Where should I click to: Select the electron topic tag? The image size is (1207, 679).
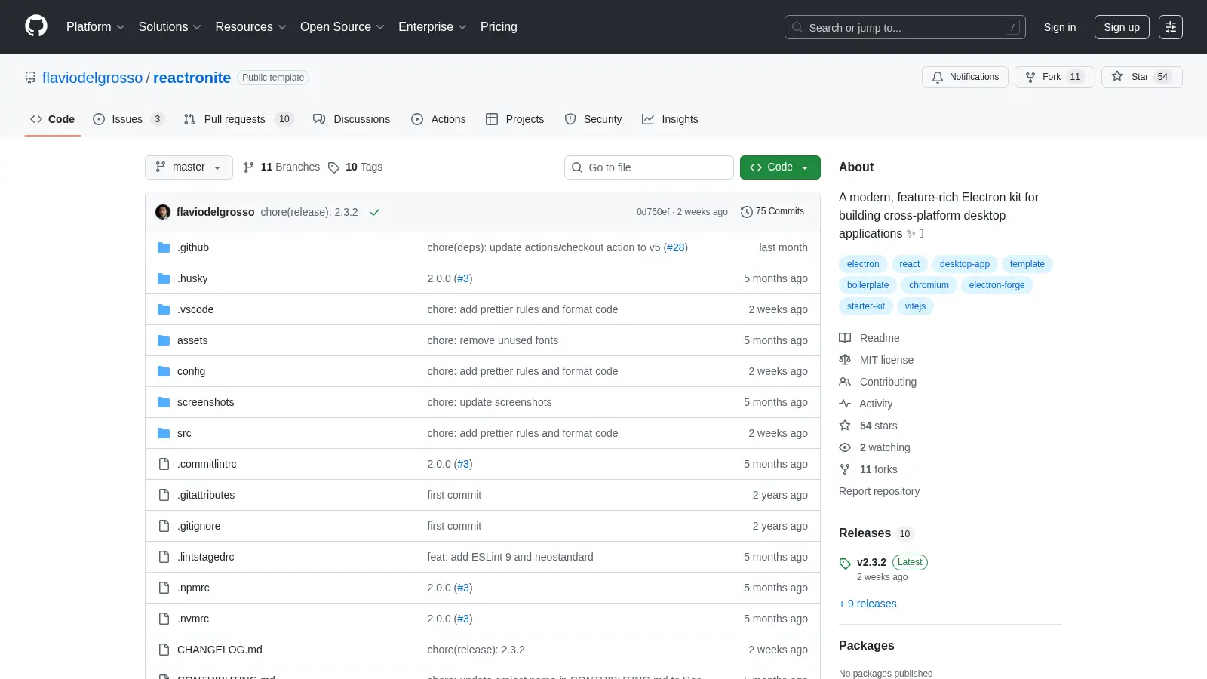pos(863,264)
